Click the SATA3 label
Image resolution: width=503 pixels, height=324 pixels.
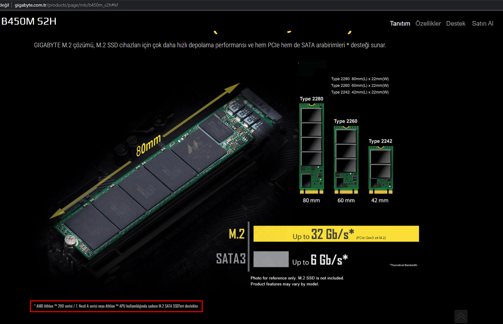(x=231, y=259)
